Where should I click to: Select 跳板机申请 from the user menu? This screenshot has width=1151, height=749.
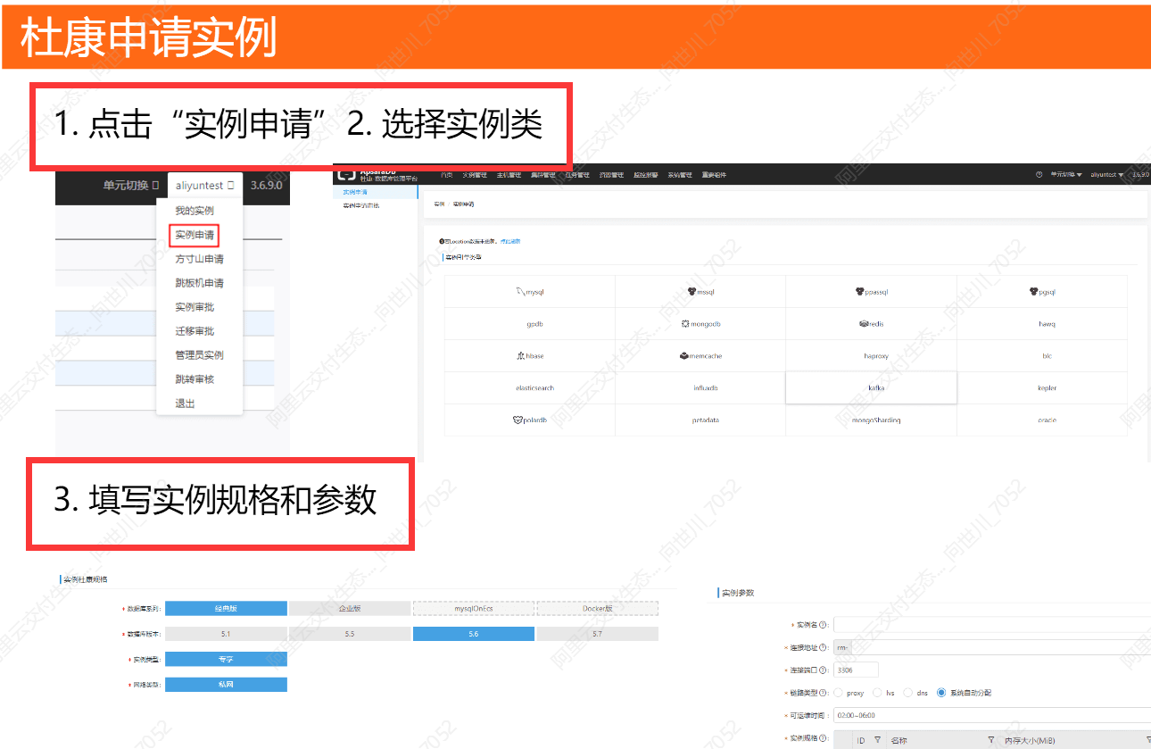click(199, 283)
